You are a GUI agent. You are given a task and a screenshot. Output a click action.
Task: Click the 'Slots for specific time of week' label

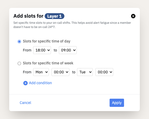pos(48,63)
